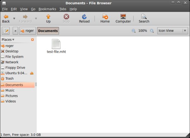
Task: Open the Tabs menu
Action: point(63,9)
